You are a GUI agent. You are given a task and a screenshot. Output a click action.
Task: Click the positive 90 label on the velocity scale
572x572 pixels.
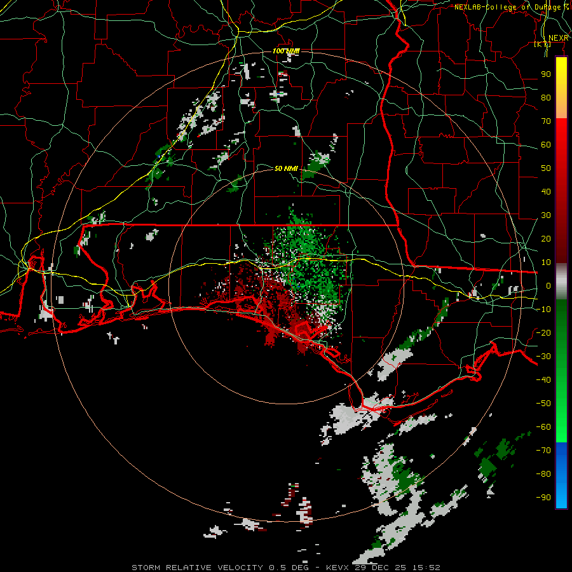tap(546, 74)
